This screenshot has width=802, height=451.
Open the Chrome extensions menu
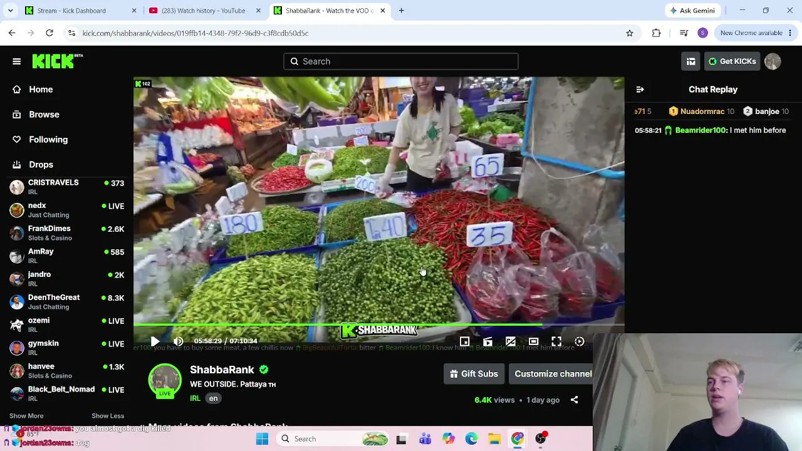(656, 33)
